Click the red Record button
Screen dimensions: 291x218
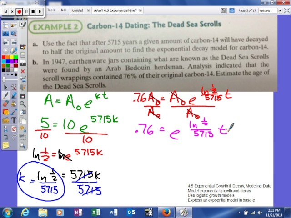[x=19, y=12]
